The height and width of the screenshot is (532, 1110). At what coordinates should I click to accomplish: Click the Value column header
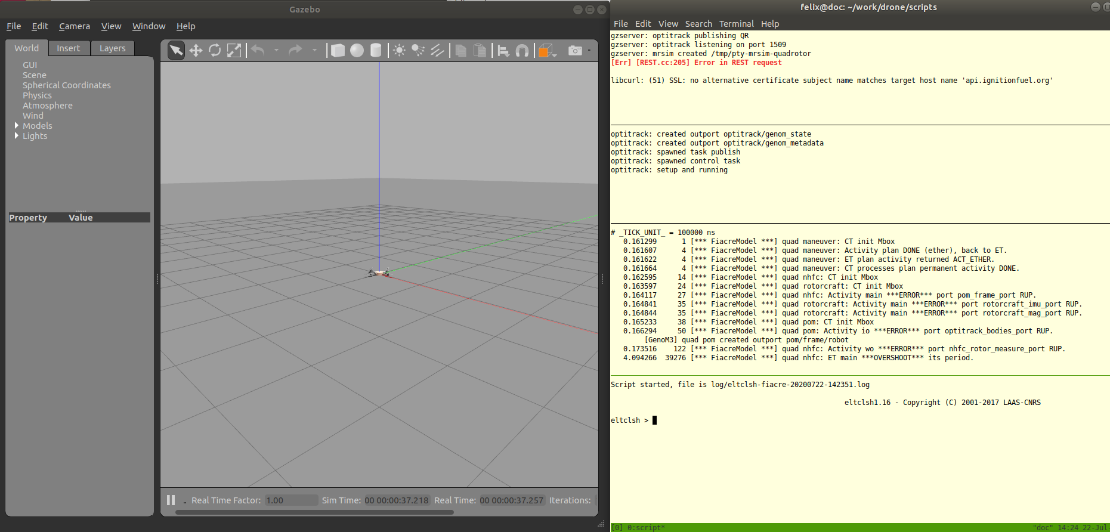click(81, 218)
